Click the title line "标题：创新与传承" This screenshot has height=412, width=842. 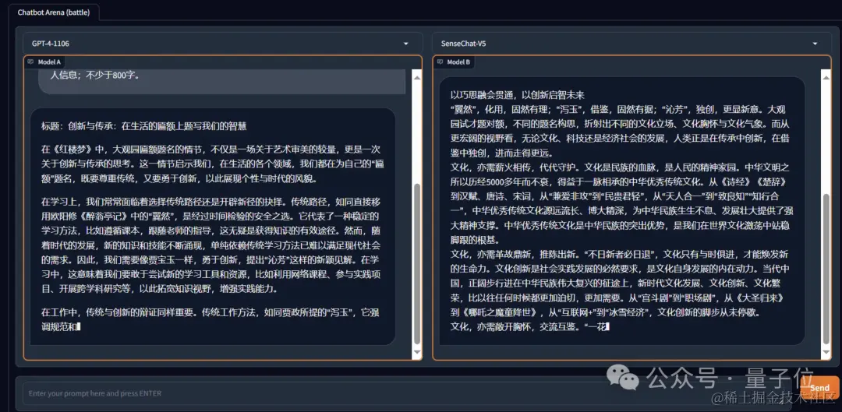click(144, 127)
